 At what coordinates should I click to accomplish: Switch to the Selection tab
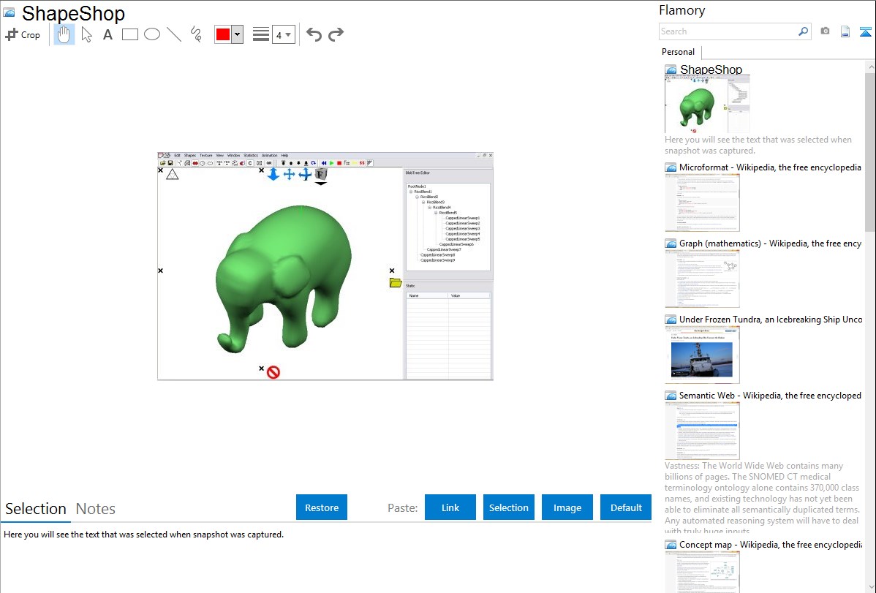36,509
